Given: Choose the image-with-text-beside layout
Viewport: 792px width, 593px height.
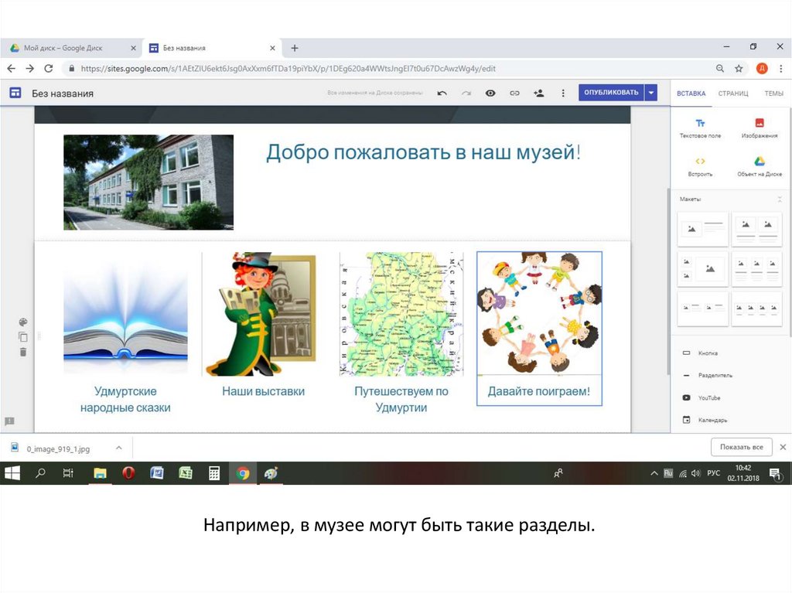Looking at the screenshot, I should pos(702,229).
